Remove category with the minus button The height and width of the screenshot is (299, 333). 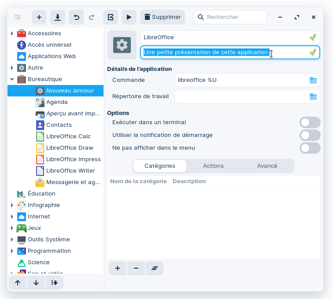point(136,268)
